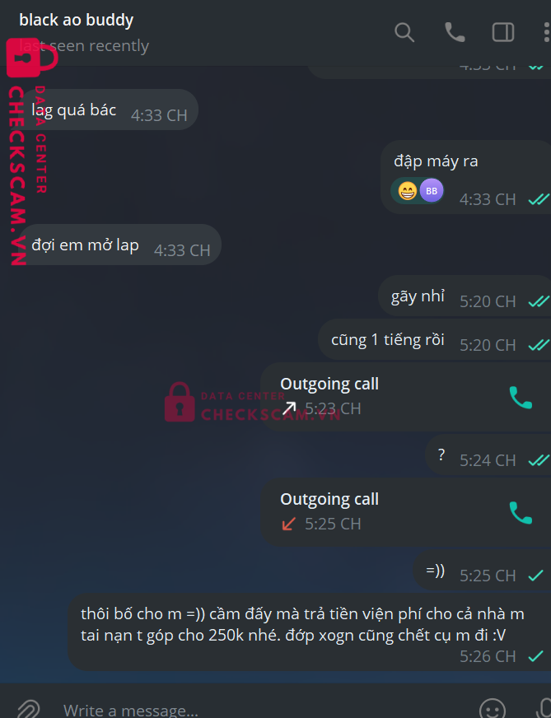
Task: Click the long message sent at 5:26 CH
Action: click(310, 633)
